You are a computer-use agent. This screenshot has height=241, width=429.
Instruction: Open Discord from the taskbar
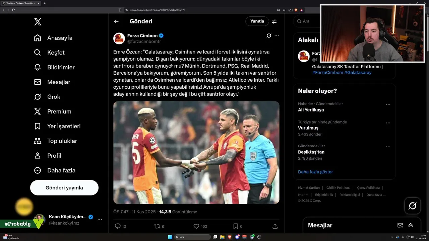click(x=237, y=237)
